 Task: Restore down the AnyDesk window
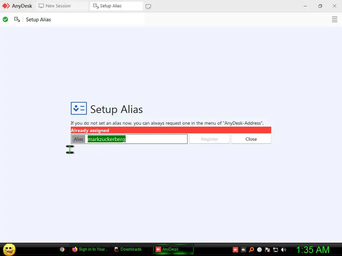point(320,6)
